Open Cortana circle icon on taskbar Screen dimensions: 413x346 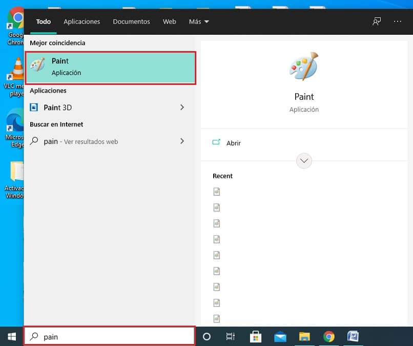click(207, 336)
